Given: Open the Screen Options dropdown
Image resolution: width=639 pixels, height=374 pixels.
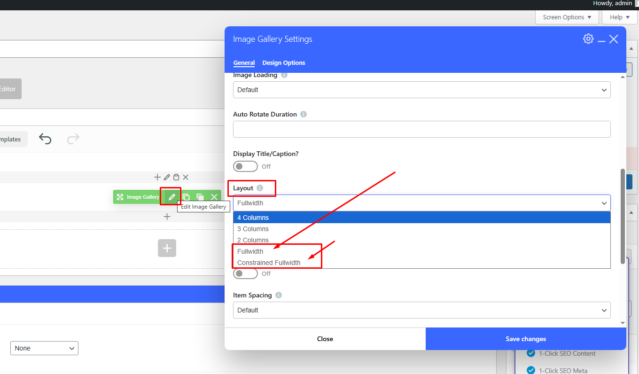Looking at the screenshot, I should pyautogui.click(x=567, y=17).
